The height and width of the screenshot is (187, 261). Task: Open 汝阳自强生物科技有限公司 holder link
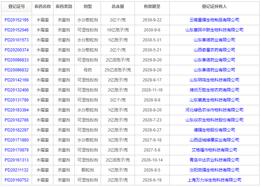[214, 170]
